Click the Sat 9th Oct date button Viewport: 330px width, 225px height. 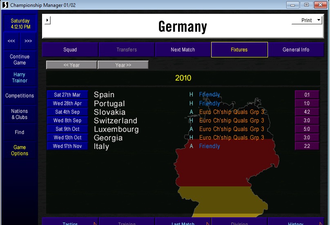67,129
